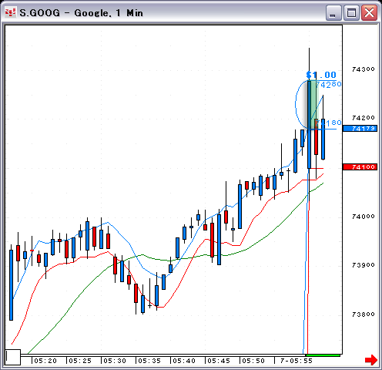Click the 05:45 time axis label

(219, 361)
